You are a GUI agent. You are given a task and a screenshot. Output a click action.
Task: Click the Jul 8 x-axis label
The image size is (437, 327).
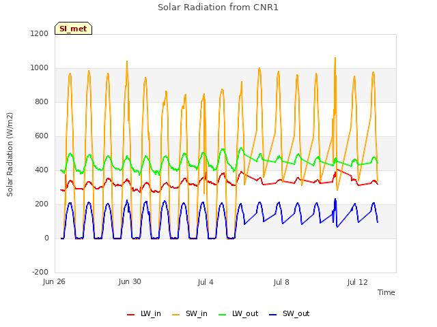click(281, 282)
